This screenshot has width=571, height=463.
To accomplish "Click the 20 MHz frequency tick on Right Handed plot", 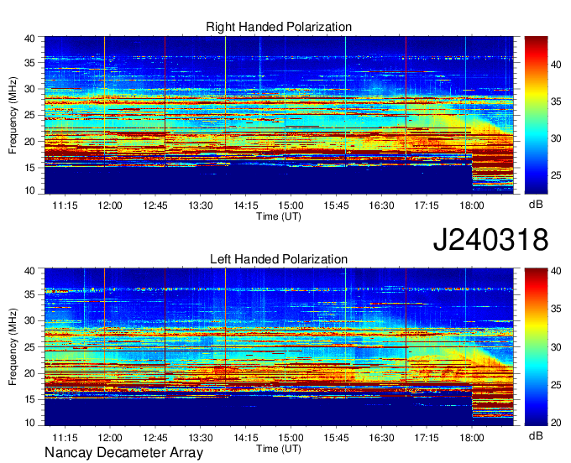I will [29, 142].
